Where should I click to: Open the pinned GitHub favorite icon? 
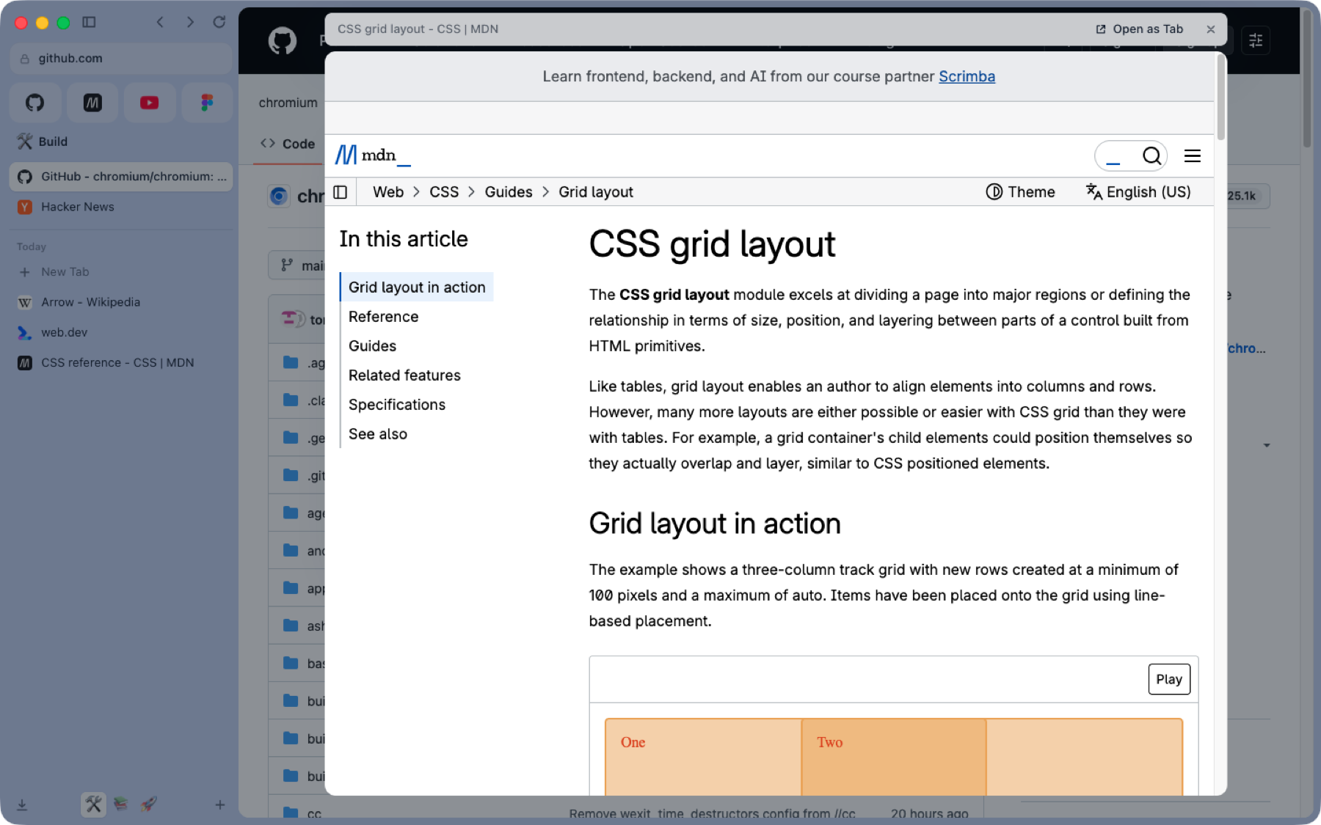click(x=34, y=103)
